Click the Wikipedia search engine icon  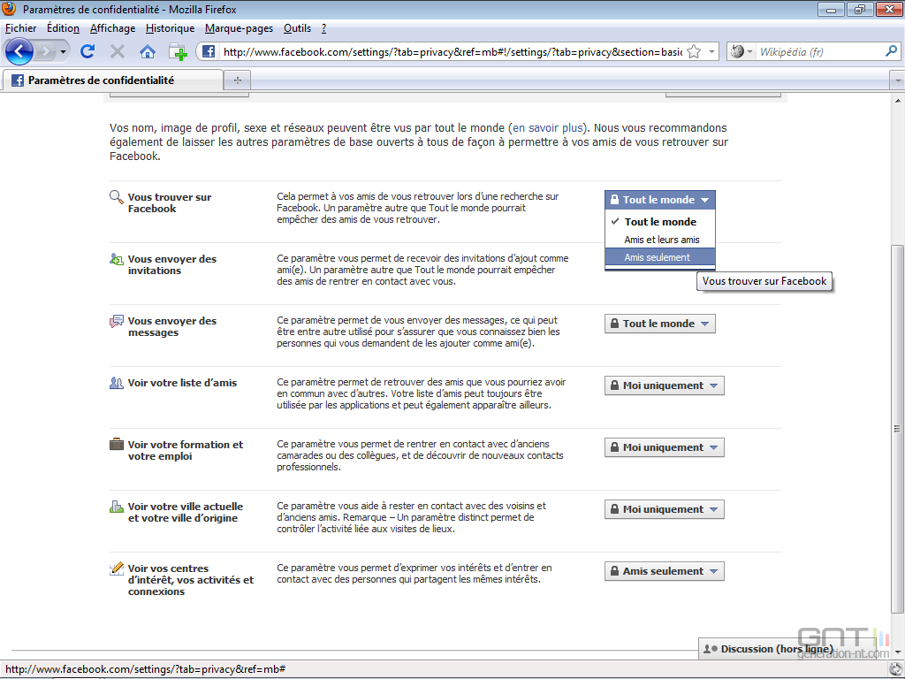[x=737, y=51]
